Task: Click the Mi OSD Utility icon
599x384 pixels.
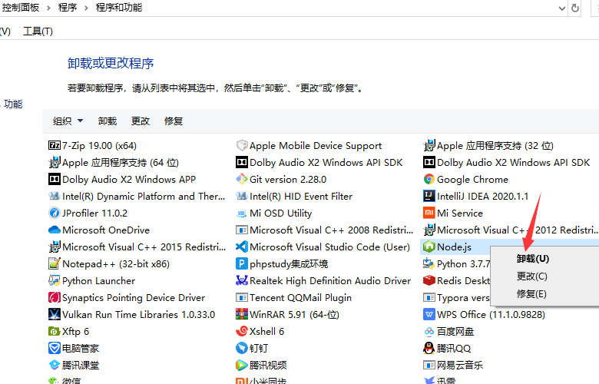Action: coord(242,213)
